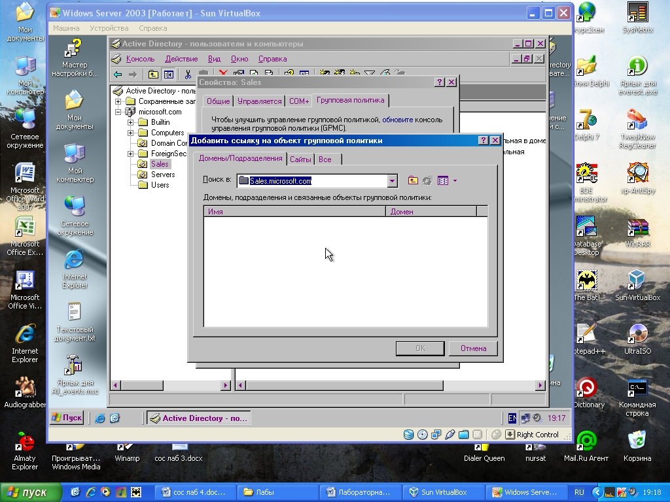Expand the Сохраненные запросы tree node

tap(118, 101)
